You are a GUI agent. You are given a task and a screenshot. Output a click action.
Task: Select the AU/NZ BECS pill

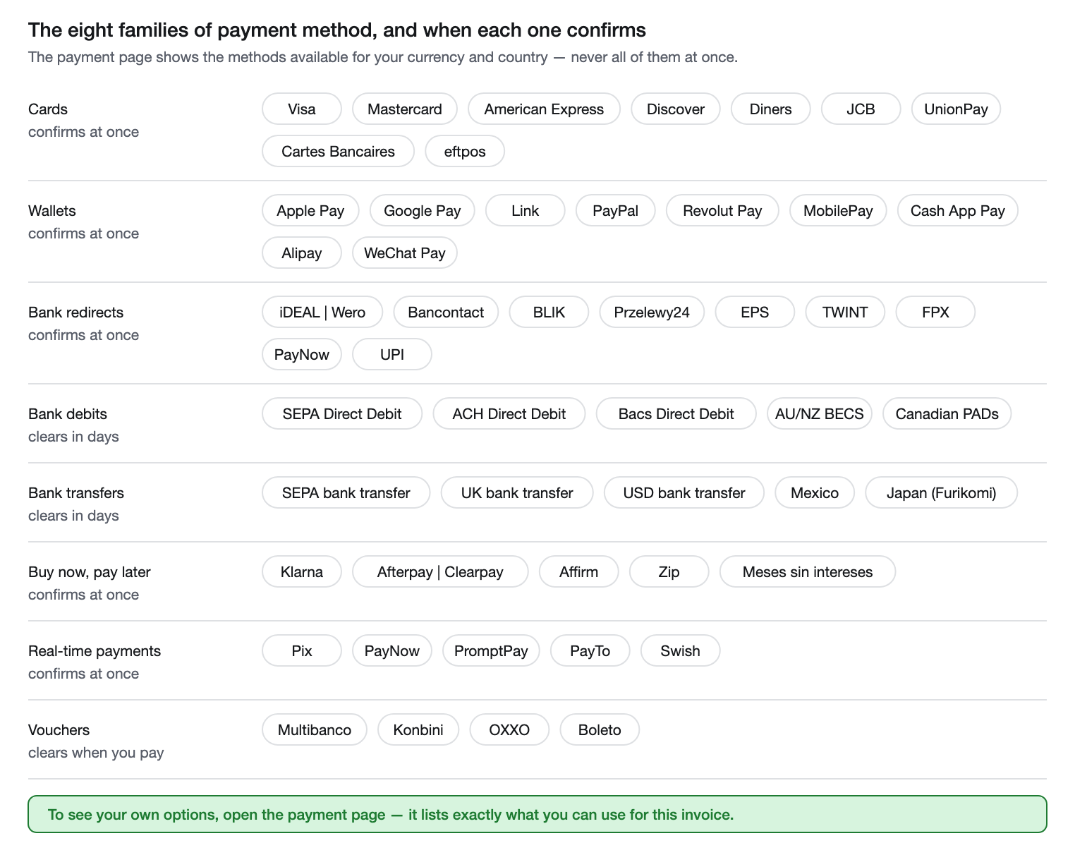[820, 413]
